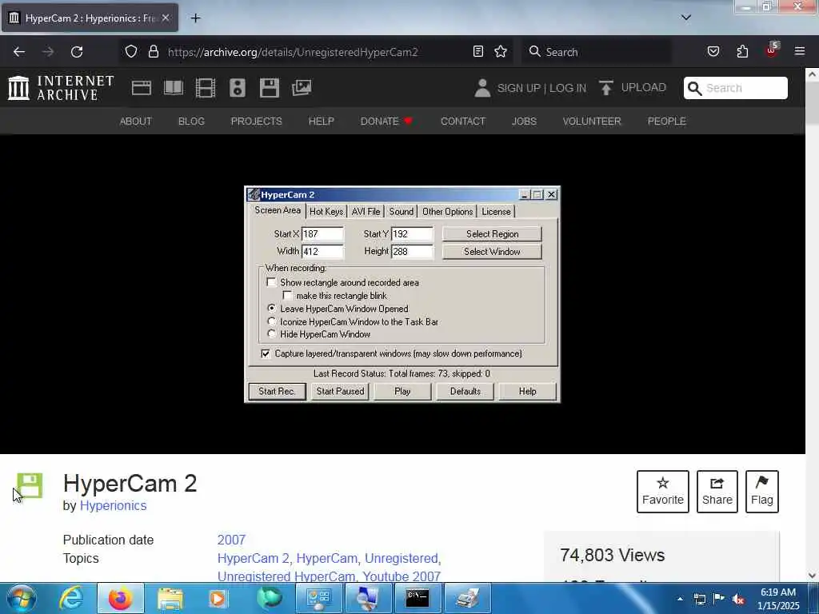Image resolution: width=819 pixels, height=614 pixels.
Task: Switch to the AVI File tab
Action: [x=366, y=211]
